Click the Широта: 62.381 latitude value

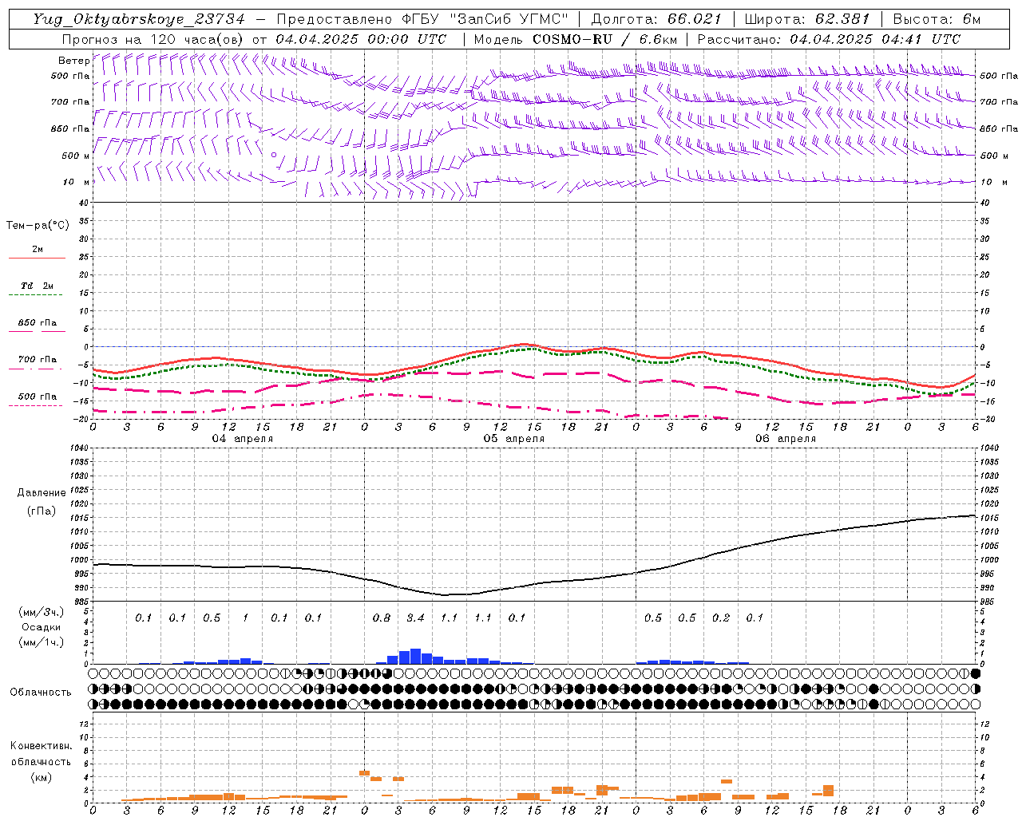point(807,20)
